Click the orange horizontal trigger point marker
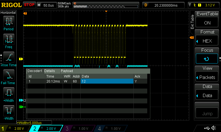This screenshot has height=132, width=221. click(106, 11)
